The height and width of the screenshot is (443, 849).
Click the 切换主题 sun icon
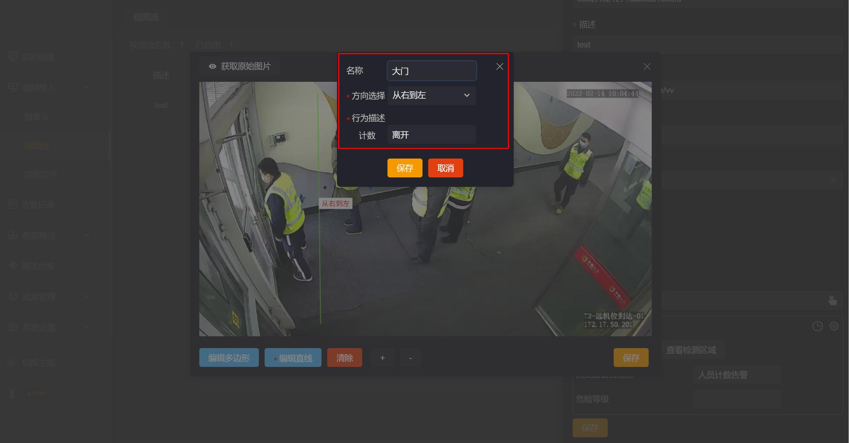pos(11,362)
